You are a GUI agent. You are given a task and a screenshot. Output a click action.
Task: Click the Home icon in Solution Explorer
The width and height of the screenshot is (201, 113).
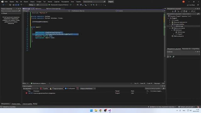point(173,11)
